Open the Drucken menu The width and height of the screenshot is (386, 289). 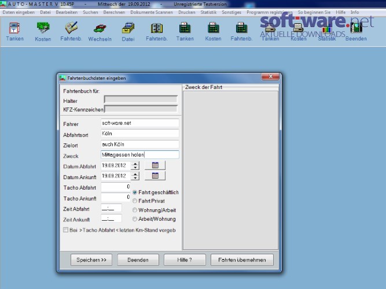[x=187, y=12]
